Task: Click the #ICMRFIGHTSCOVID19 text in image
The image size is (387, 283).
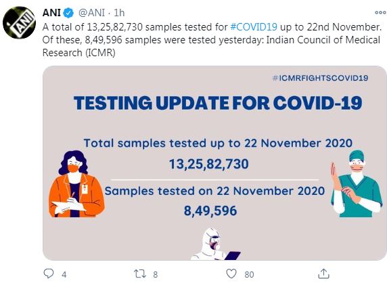Action: (320, 78)
